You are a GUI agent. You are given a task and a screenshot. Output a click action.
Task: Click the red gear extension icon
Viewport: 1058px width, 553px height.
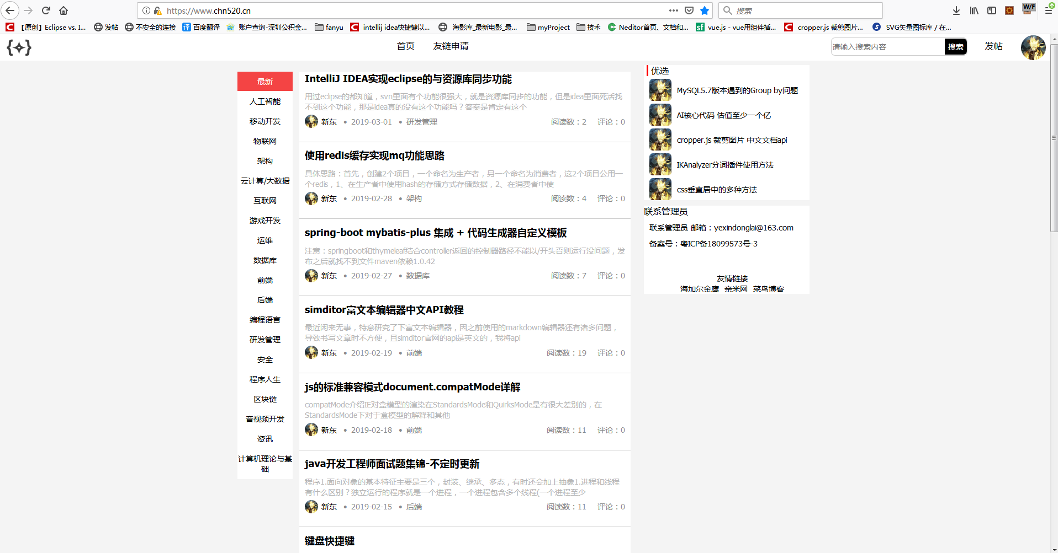point(1009,10)
